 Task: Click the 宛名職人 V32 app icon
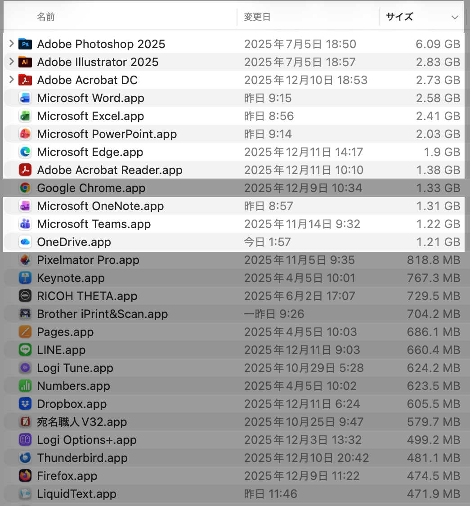click(x=25, y=422)
